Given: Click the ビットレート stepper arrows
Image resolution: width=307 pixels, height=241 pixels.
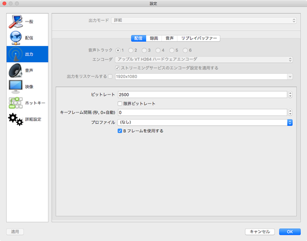Looking at the screenshot, I should coord(290,95).
